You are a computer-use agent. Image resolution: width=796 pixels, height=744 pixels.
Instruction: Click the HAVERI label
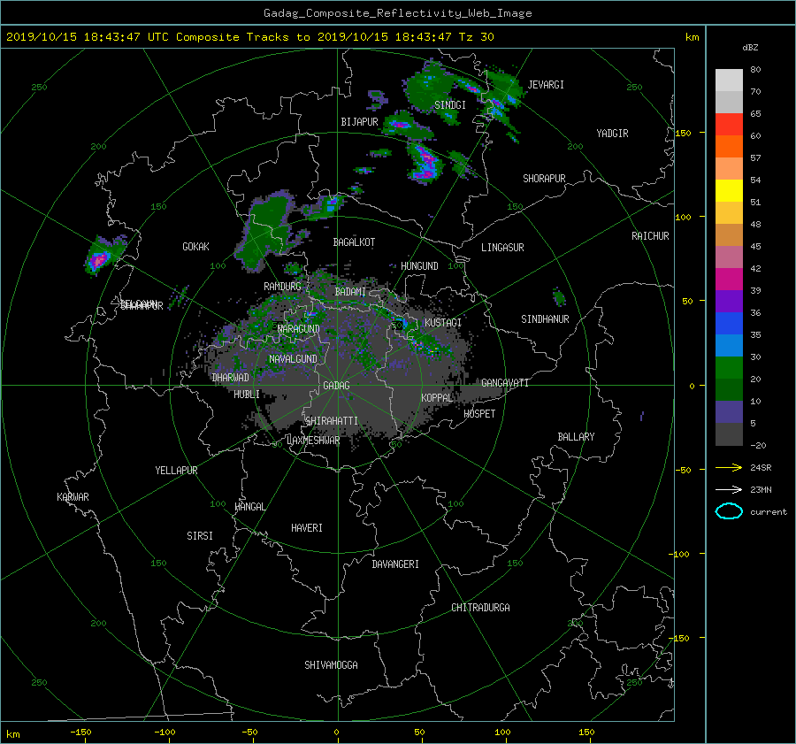point(307,529)
